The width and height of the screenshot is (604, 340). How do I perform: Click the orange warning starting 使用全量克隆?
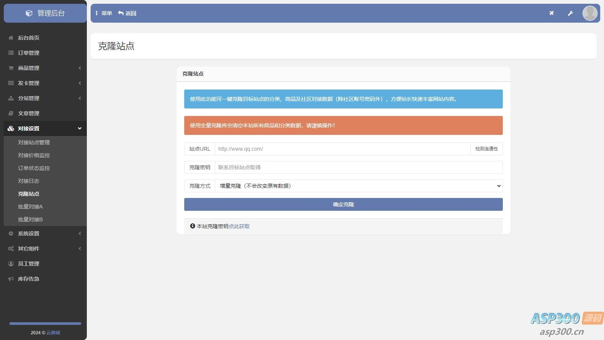tap(344, 125)
